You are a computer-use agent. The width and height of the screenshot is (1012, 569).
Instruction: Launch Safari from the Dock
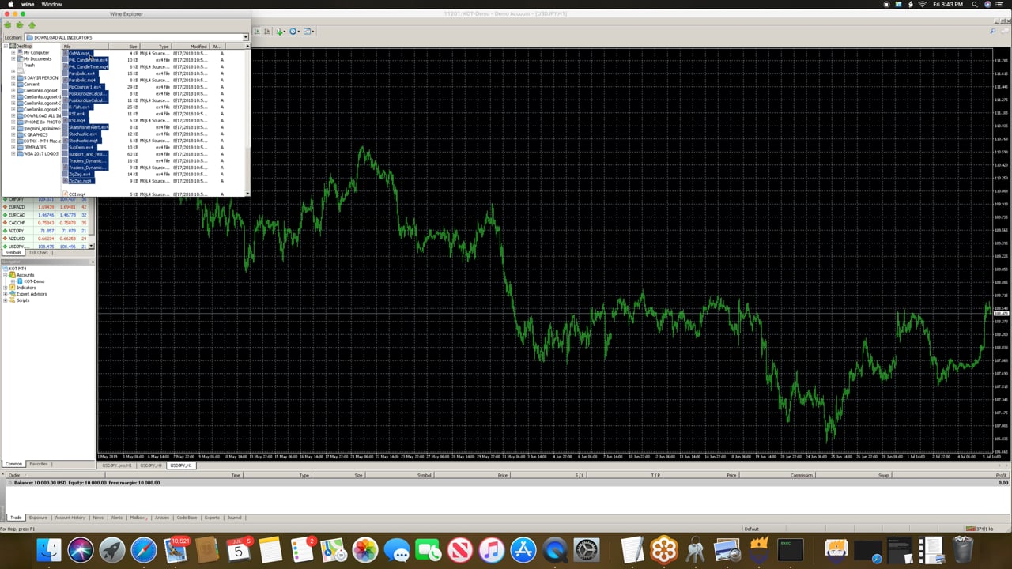[144, 550]
